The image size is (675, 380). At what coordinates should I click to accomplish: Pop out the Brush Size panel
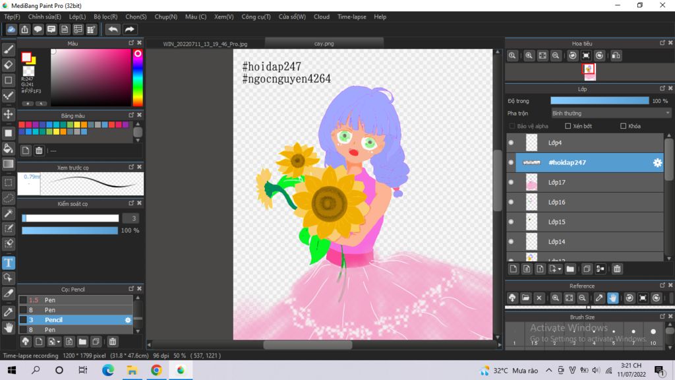pyautogui.click(x=662, y=316)
